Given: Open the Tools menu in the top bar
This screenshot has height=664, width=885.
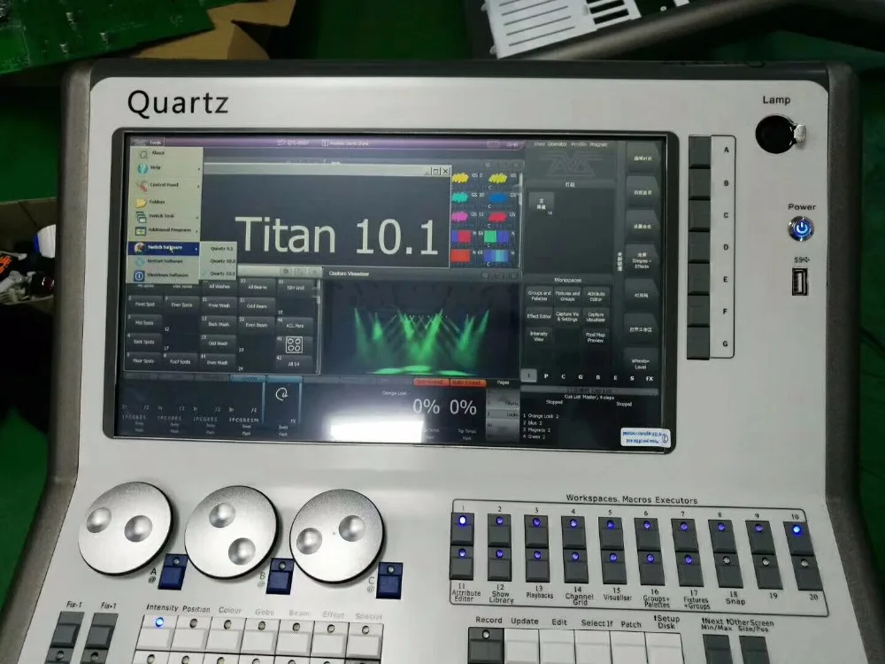Looking at the screenshot, I should 155,143.
